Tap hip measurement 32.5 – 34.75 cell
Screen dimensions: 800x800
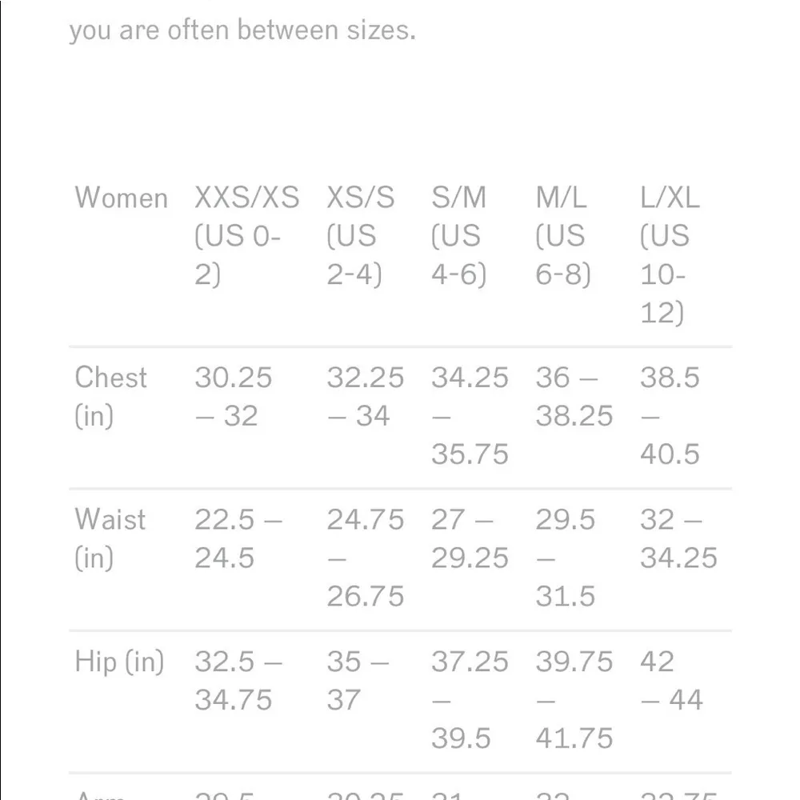[238, 680]
